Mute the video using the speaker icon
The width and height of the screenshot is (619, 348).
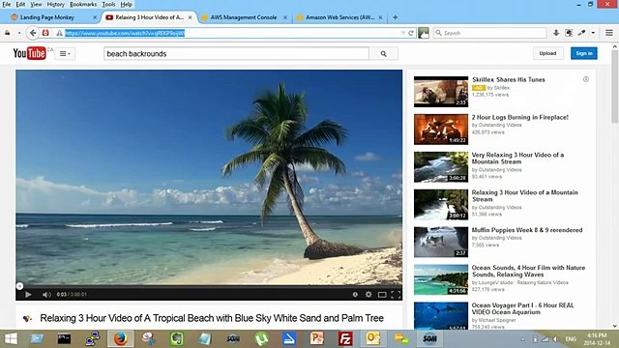coord(46,294)
